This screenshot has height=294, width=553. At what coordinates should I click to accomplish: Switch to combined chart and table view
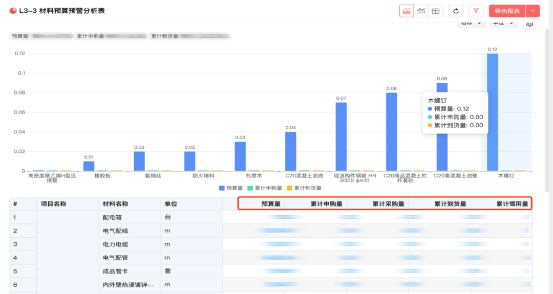[x=407, y=11]
